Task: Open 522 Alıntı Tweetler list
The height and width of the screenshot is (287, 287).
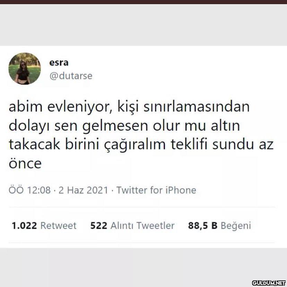Action: point(132,226)
